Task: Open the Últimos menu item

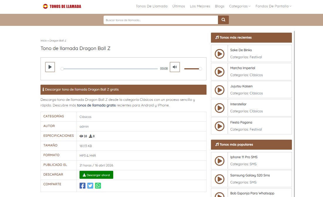Action: (x=179, y=6)
